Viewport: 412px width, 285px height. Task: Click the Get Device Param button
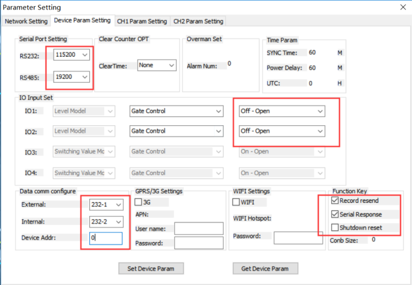(x=265, y=269)
